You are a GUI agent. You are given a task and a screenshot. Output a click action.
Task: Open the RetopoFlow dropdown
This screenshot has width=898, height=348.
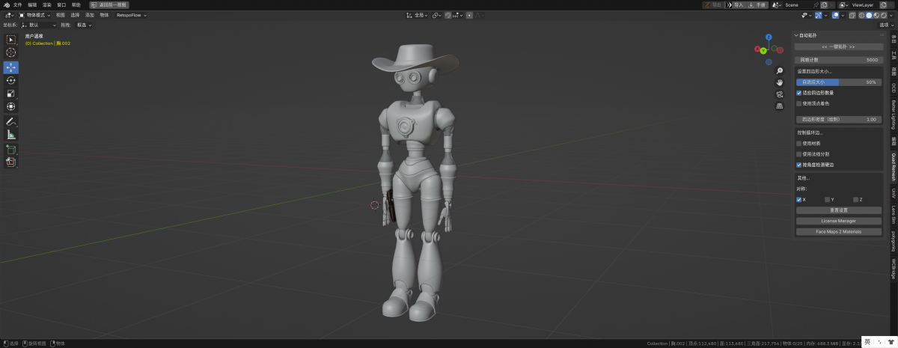[132, 15]
